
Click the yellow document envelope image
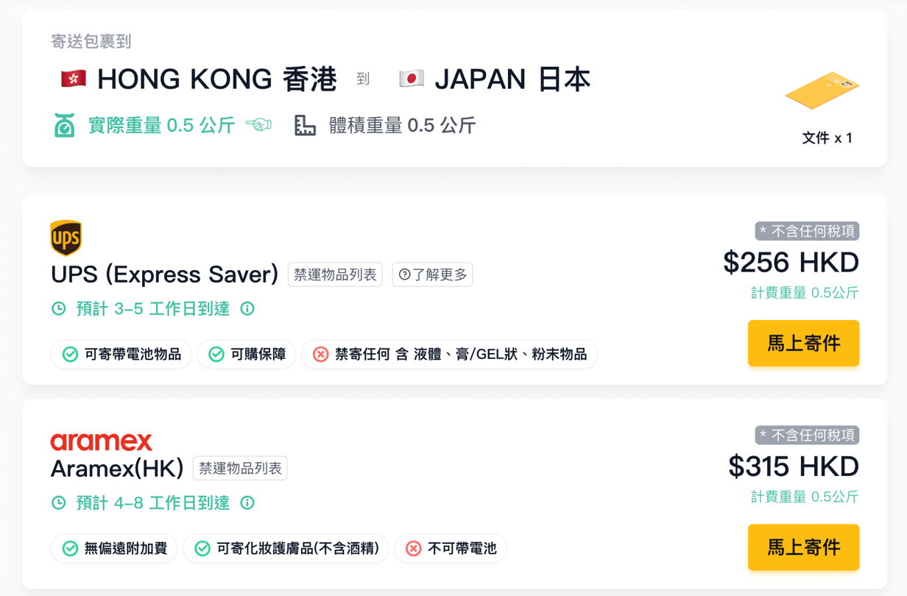coord(822,90)
